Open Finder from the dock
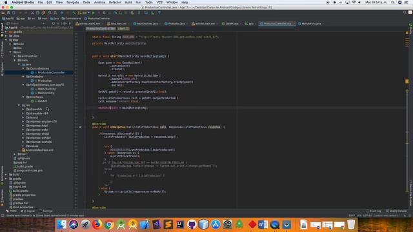 [62, 224]
